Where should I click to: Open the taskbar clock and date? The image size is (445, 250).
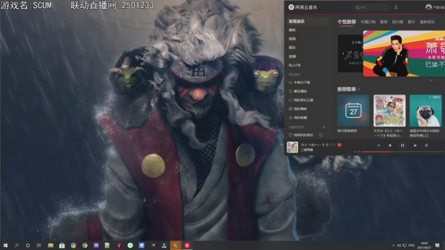click(424, 245)
